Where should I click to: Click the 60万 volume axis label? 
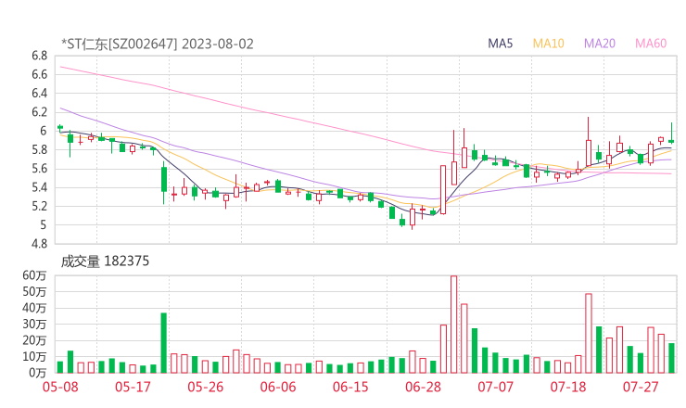(34, 275)
